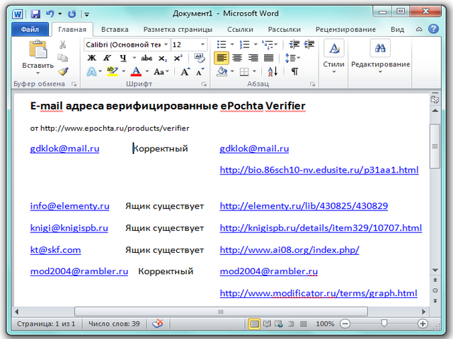Switch to Рассылки tab
Screen dimensions: 453x339
tap(285, 30)
